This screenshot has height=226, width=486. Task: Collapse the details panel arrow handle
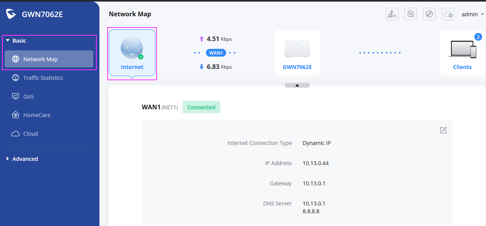pos(297,85)
